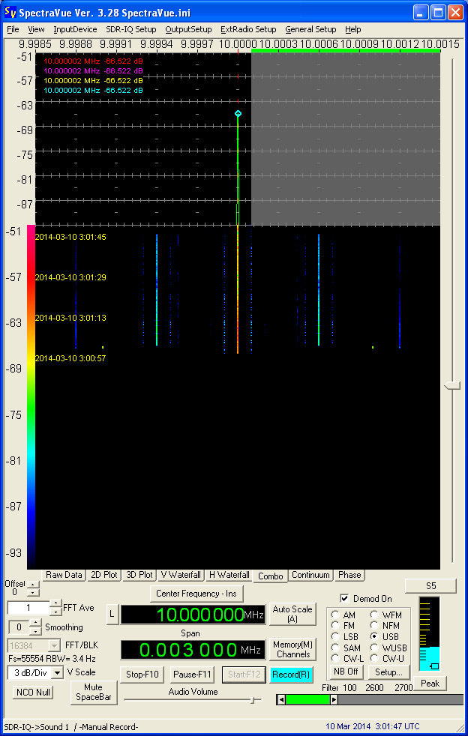468x736 pixels.
Task: Increase Smoothing with up arrow
Action: pos(36,624)
